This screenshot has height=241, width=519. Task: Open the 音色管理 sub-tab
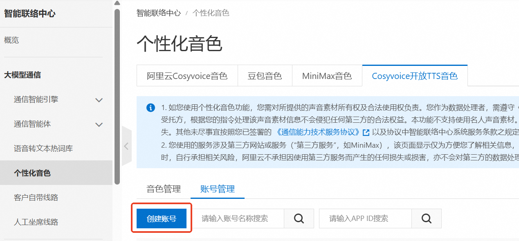tap(164, 189)
